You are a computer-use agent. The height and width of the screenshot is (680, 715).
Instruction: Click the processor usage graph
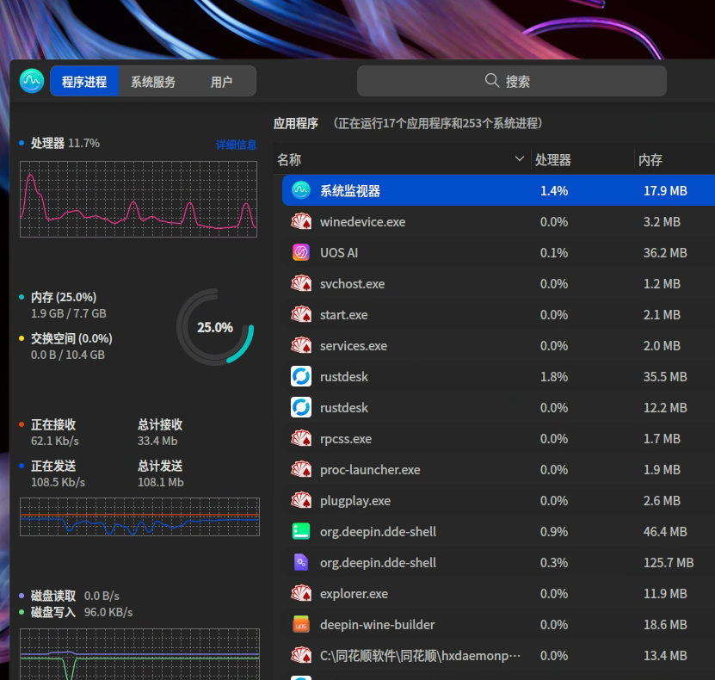139,199
